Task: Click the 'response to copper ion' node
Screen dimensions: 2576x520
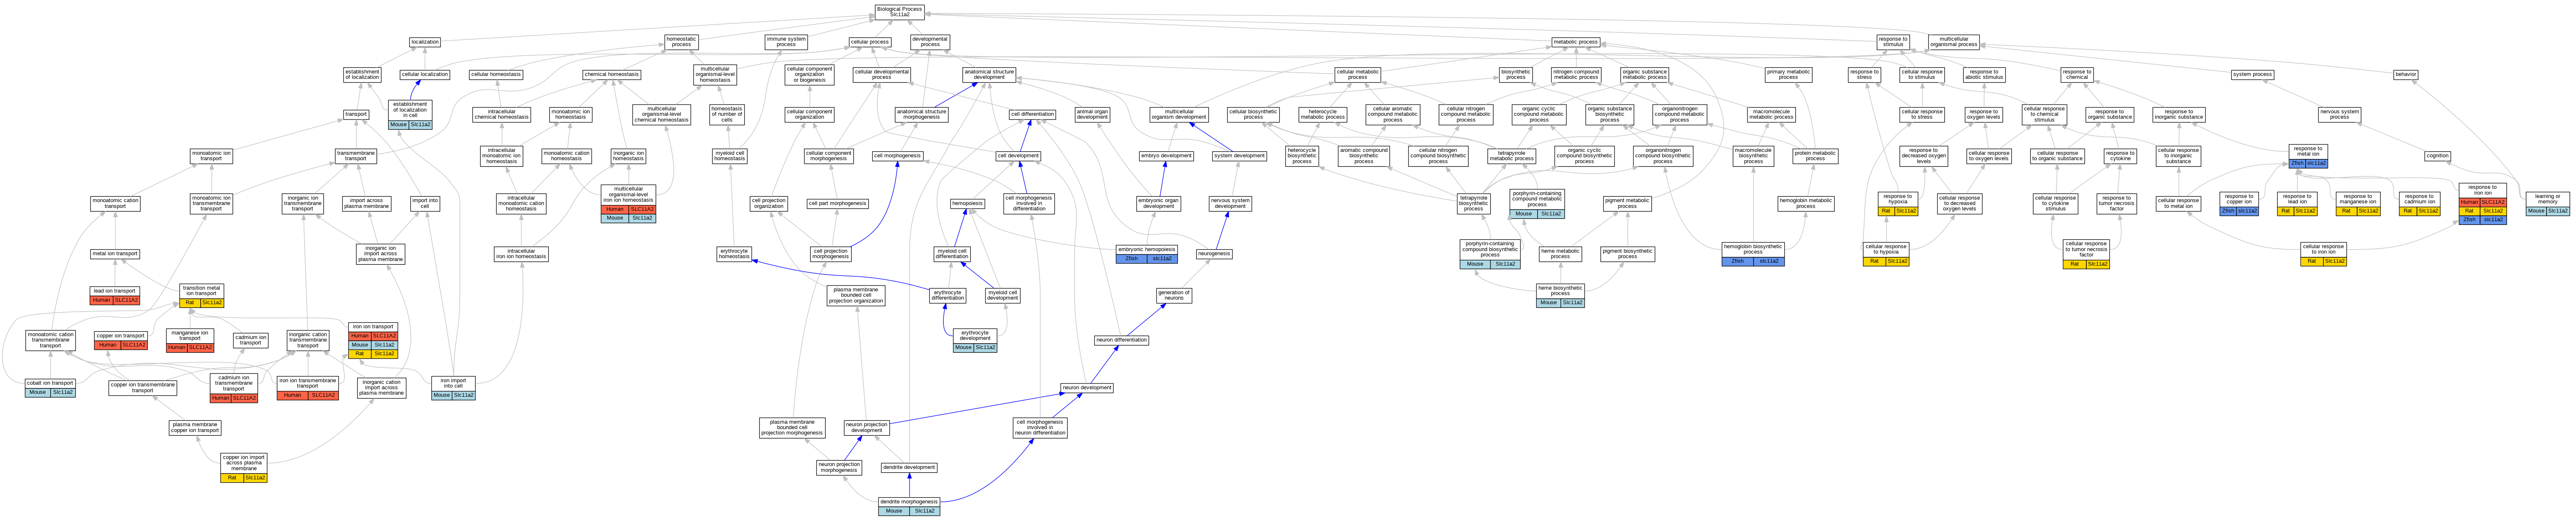Action: (x=2239, y=204)
